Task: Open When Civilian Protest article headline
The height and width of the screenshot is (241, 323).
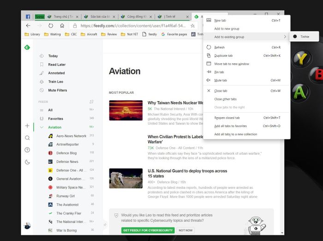Action: pos(175,139)
